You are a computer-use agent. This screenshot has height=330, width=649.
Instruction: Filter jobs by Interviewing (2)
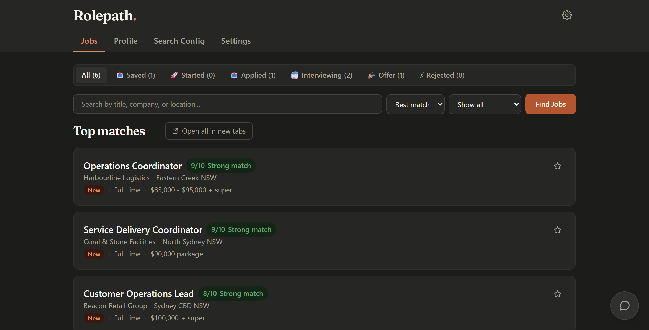pyautogui.click(x=322, y=75)
